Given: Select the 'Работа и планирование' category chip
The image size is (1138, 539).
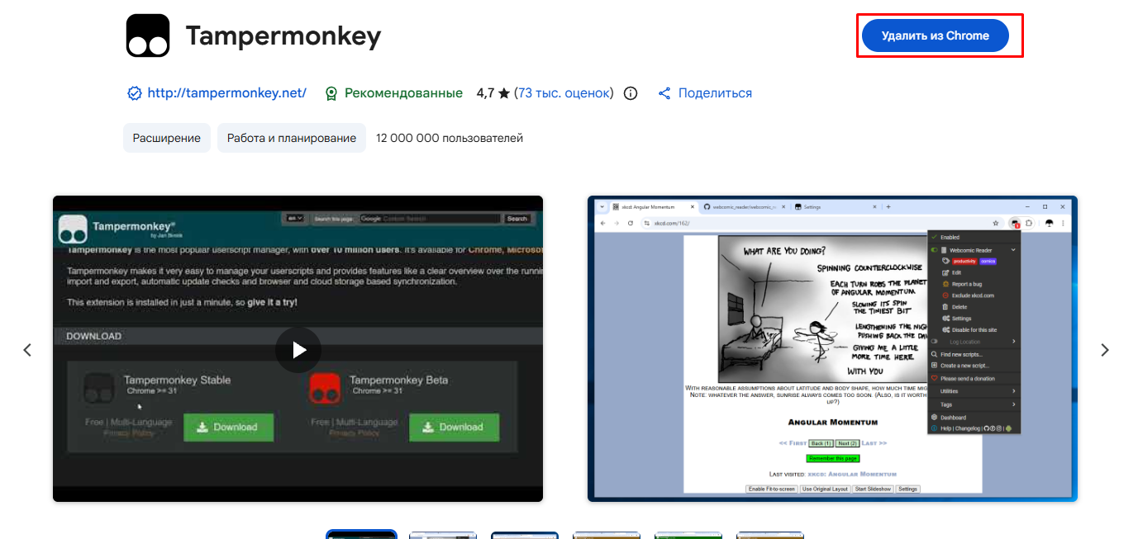Looking at the screenshot, I should [292, 138].
